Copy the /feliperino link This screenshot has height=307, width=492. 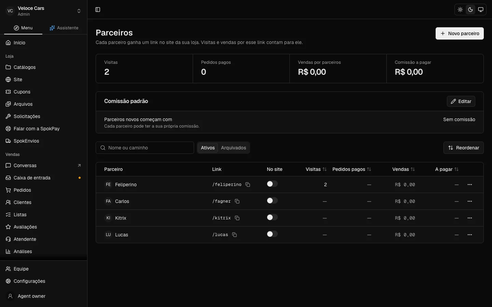click(248, 185)
